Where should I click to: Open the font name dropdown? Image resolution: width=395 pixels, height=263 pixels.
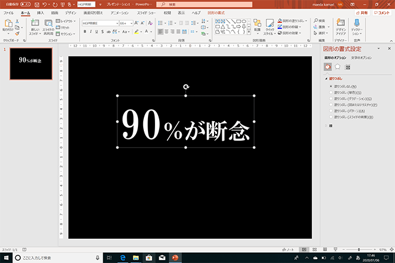[x=117, y=23]
